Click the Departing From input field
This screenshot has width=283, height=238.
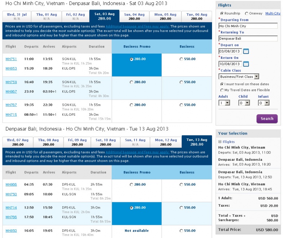click(x=248, y=26)
